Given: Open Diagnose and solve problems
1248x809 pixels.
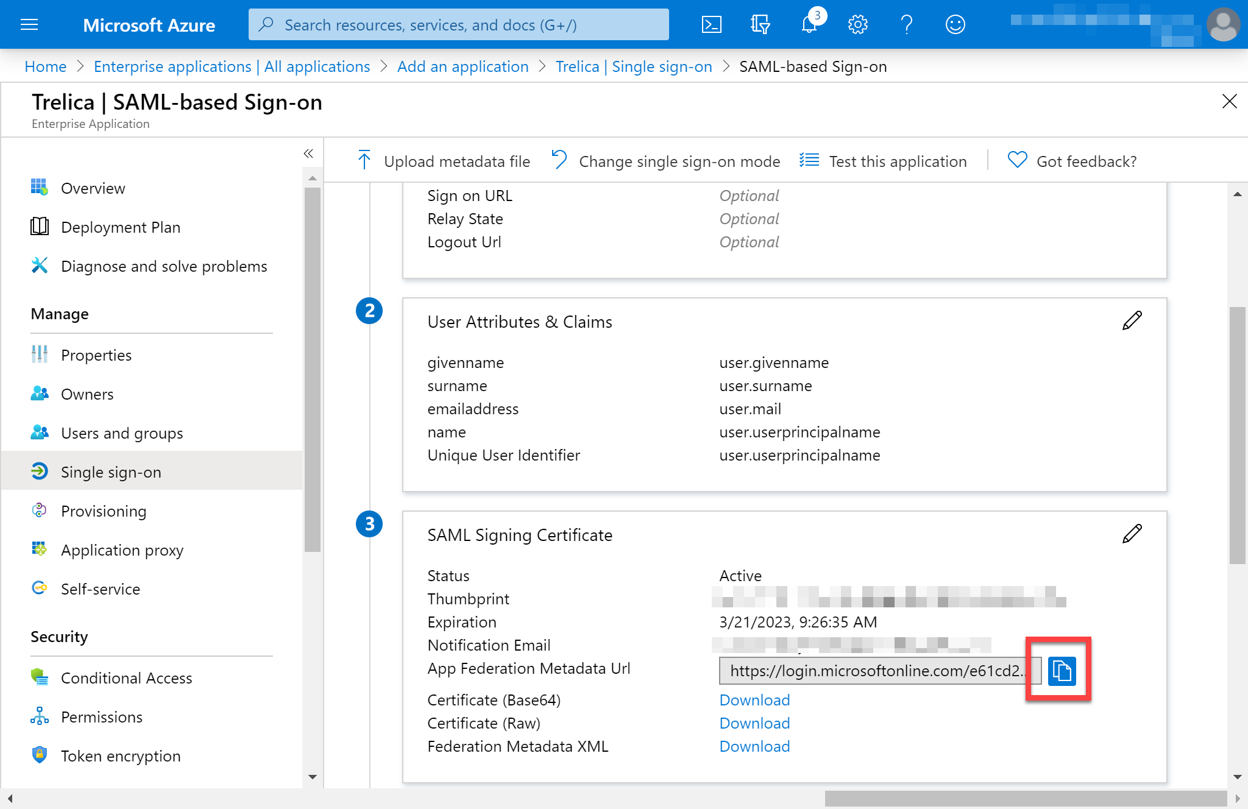Looking at the screenshot, I should coord(164,266).
